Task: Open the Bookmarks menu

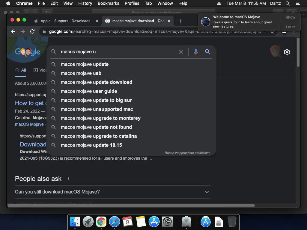Action: pos(109,3)
